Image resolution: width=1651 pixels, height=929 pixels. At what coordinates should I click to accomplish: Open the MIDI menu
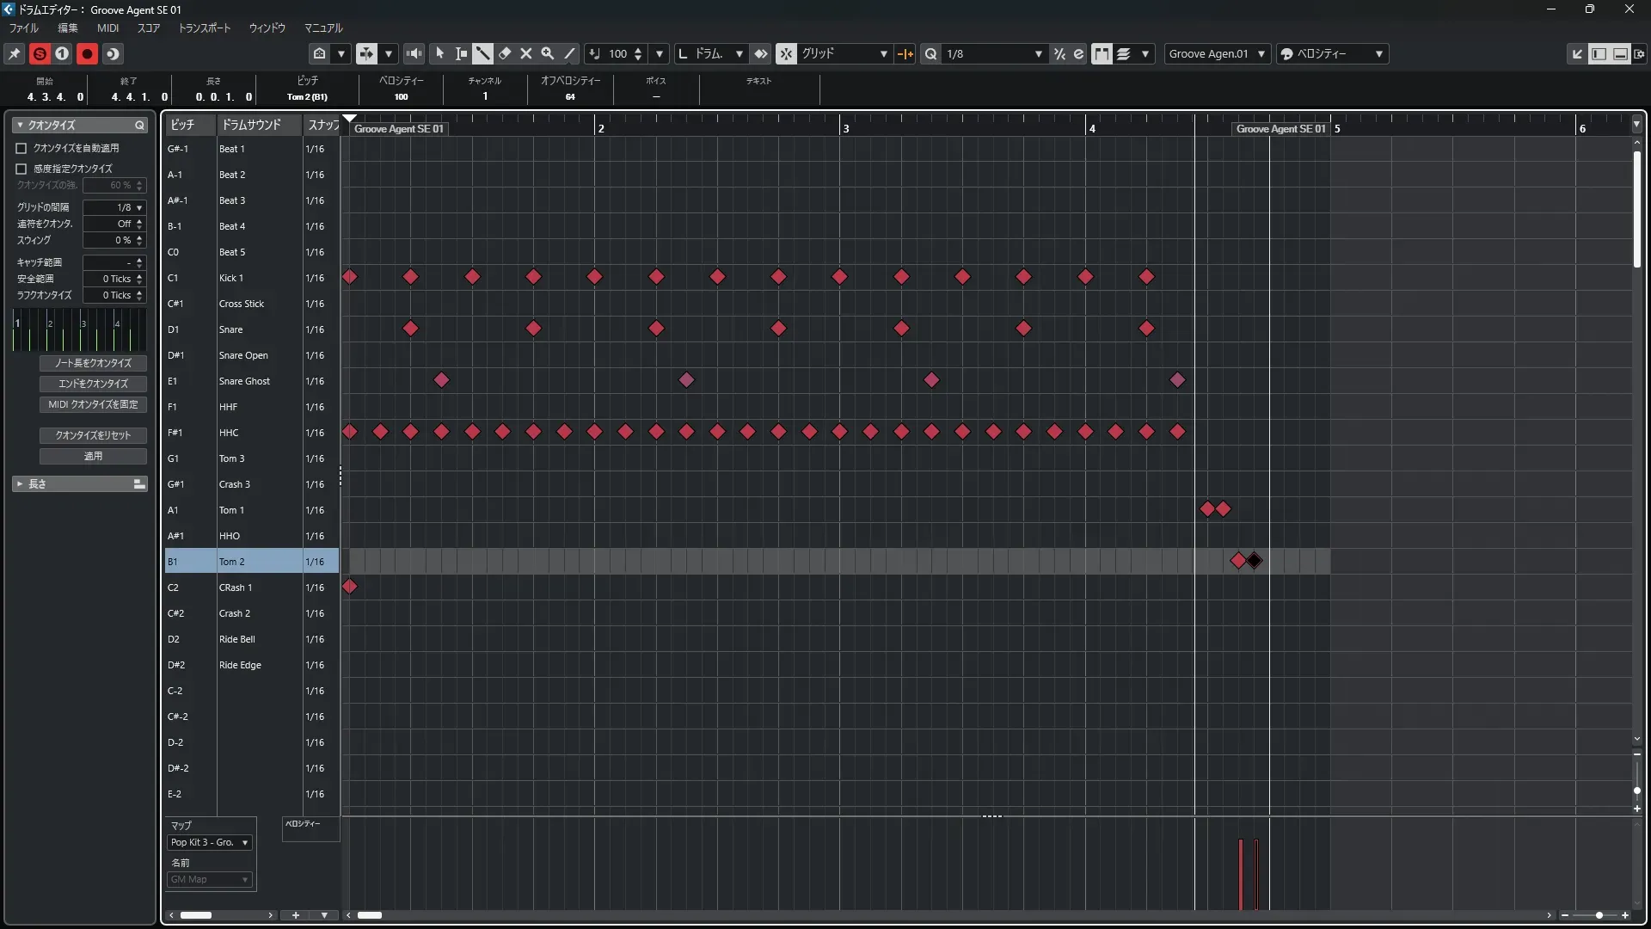tap(107, 28)
